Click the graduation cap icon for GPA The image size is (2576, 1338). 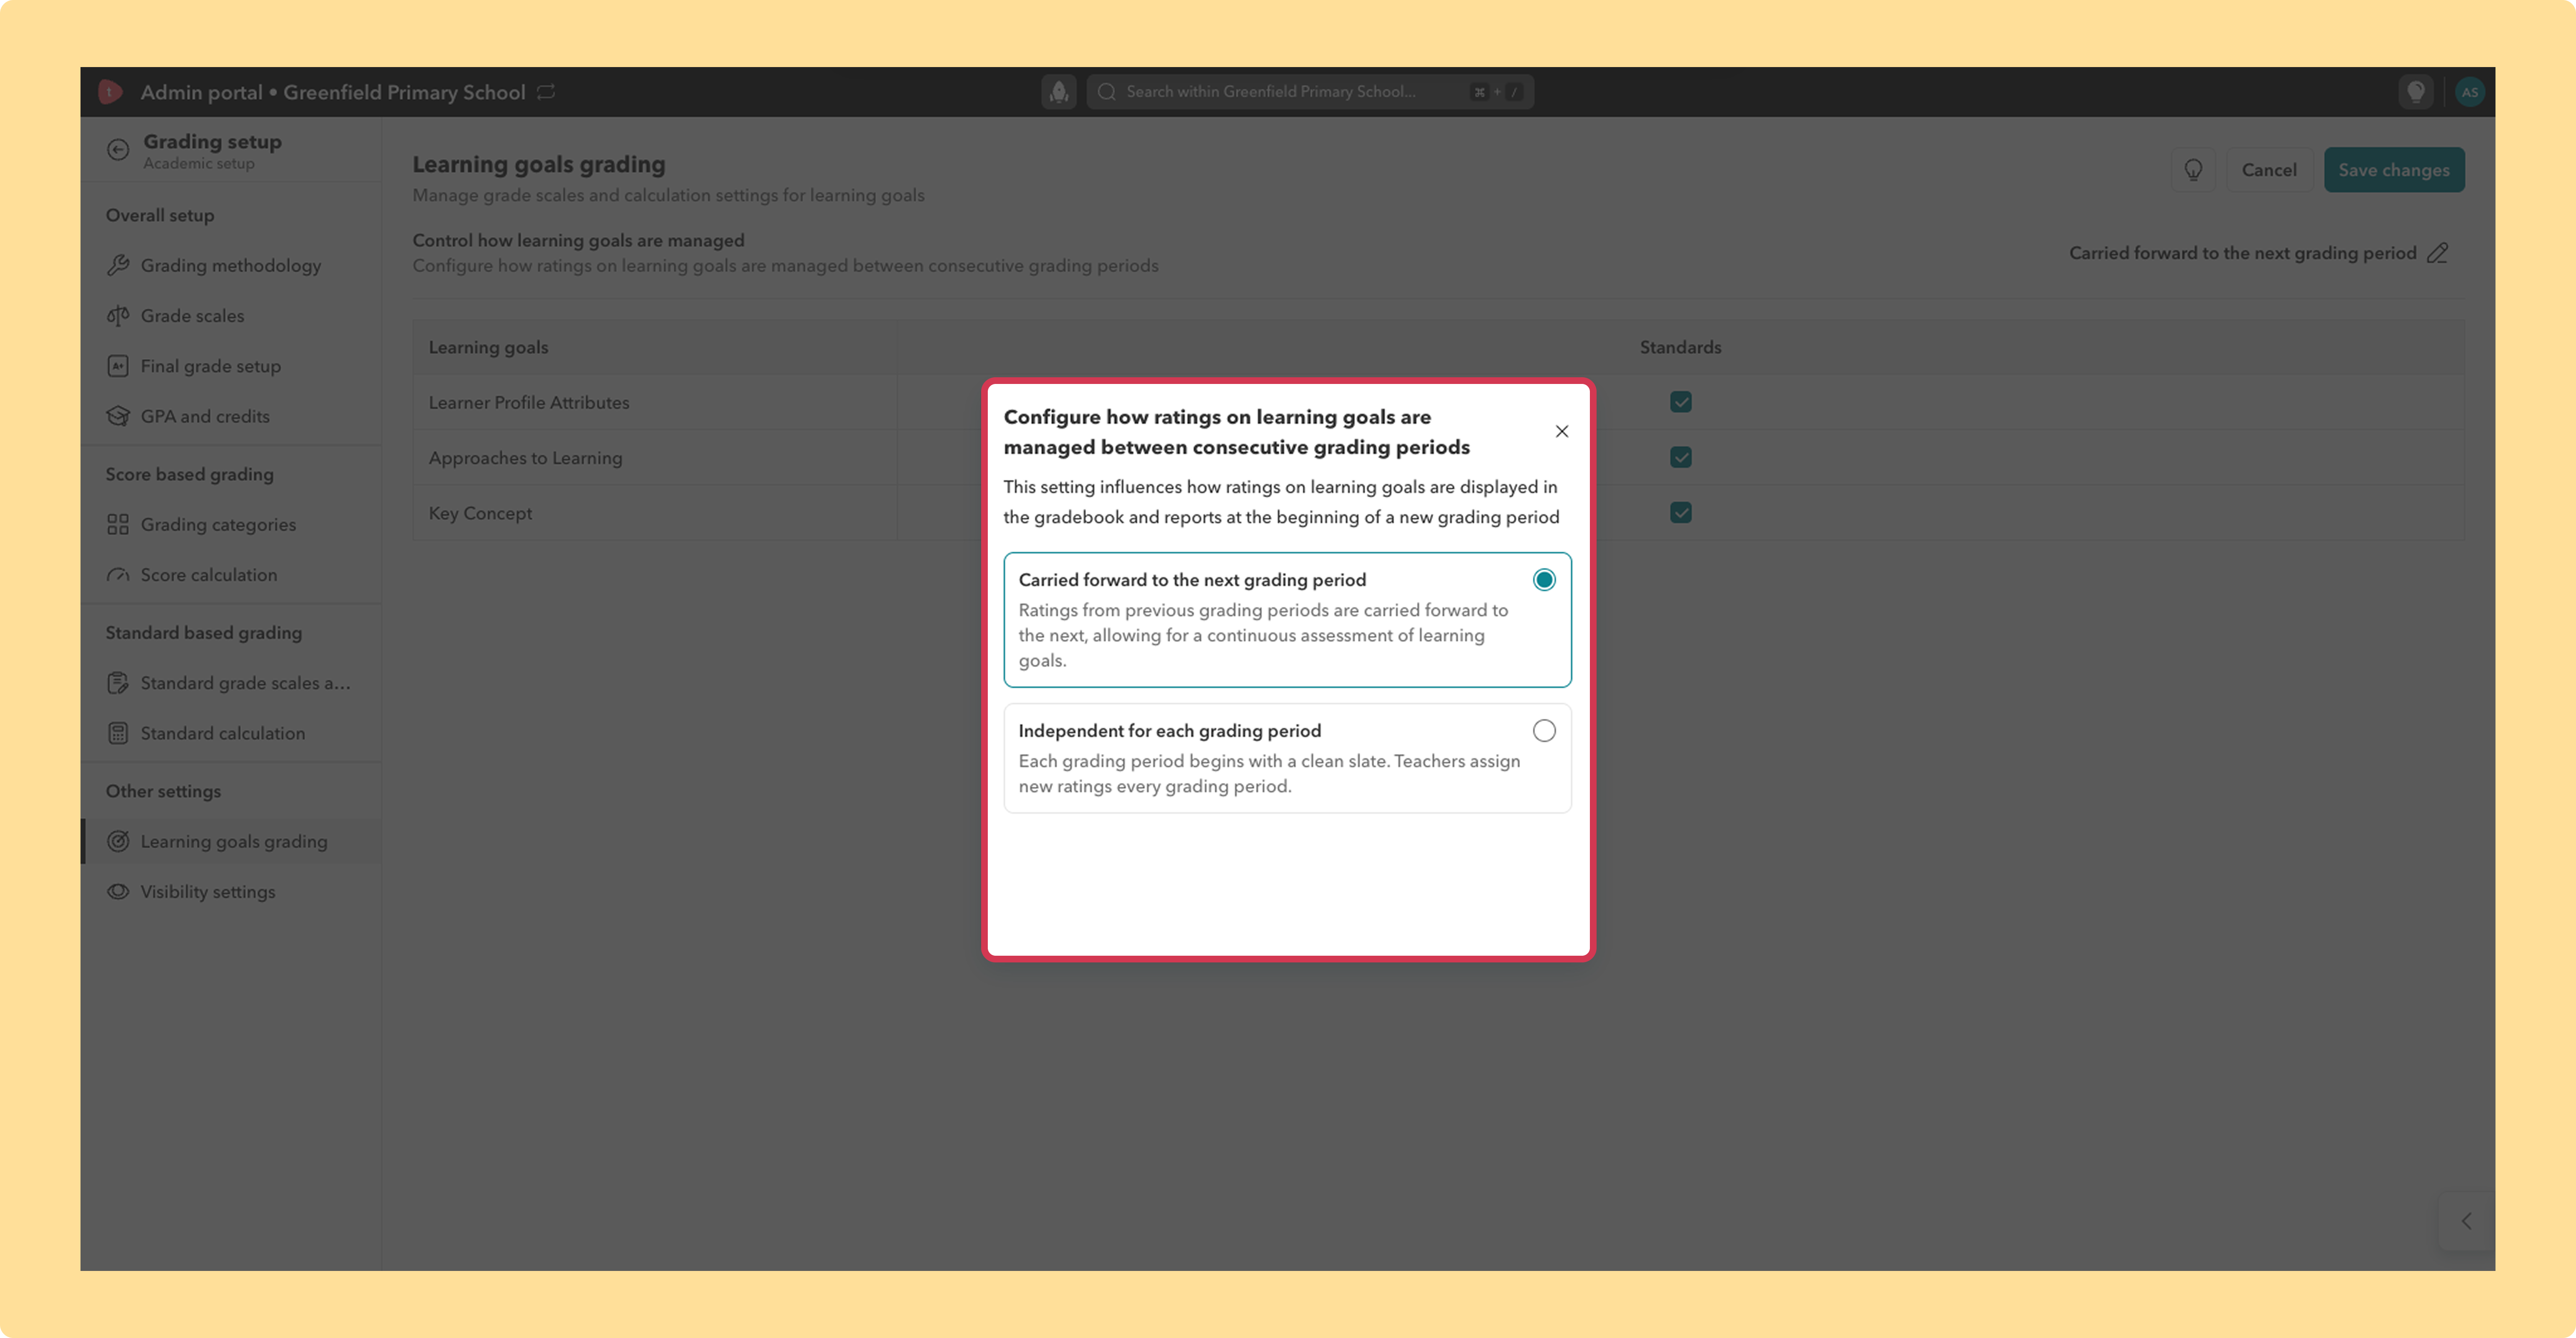coord(118,416)
